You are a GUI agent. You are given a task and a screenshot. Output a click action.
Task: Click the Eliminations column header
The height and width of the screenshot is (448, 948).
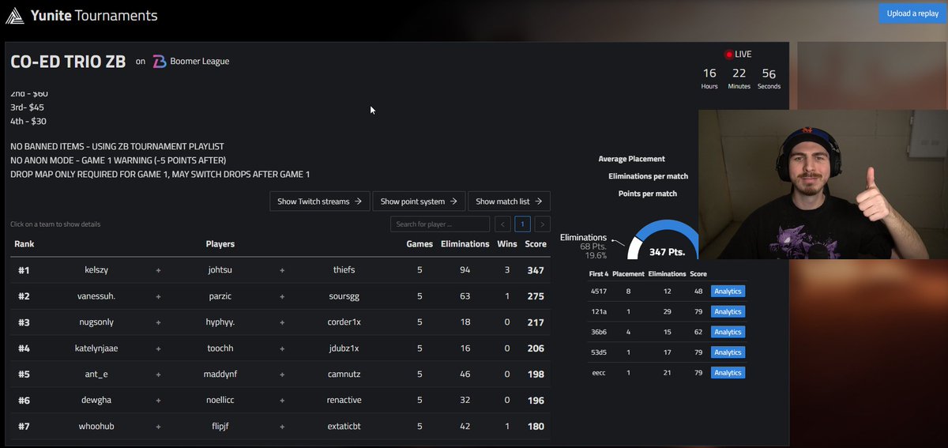[x=465, y=244]
